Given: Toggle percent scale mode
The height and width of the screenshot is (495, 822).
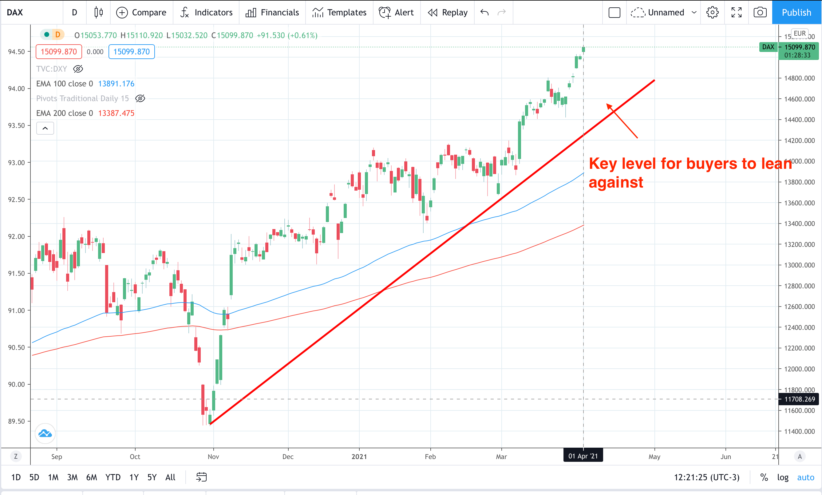Looking at the screenshot, I should (x=764, y=477).
